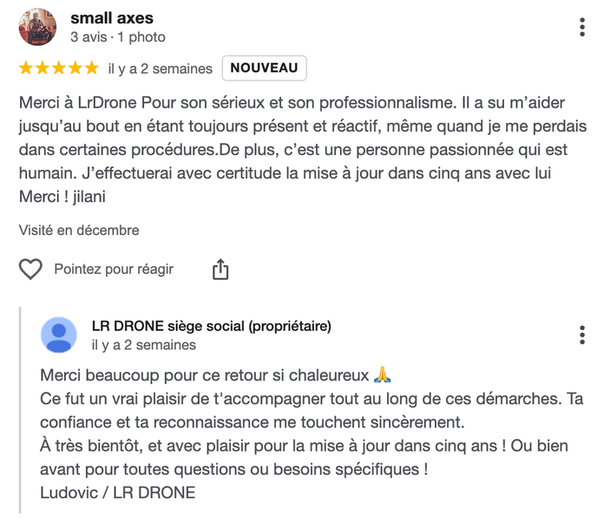
Task: Click the share icon below the review
Action: click(220, 270)
